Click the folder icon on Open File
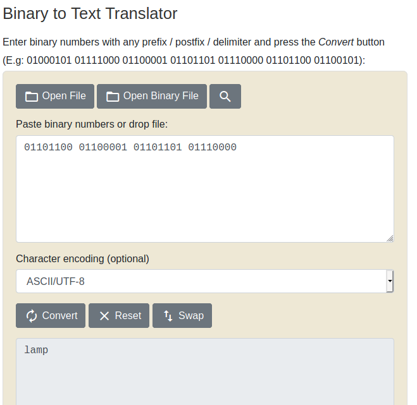Viewport: 417px width, 405px height. (32, 97)
